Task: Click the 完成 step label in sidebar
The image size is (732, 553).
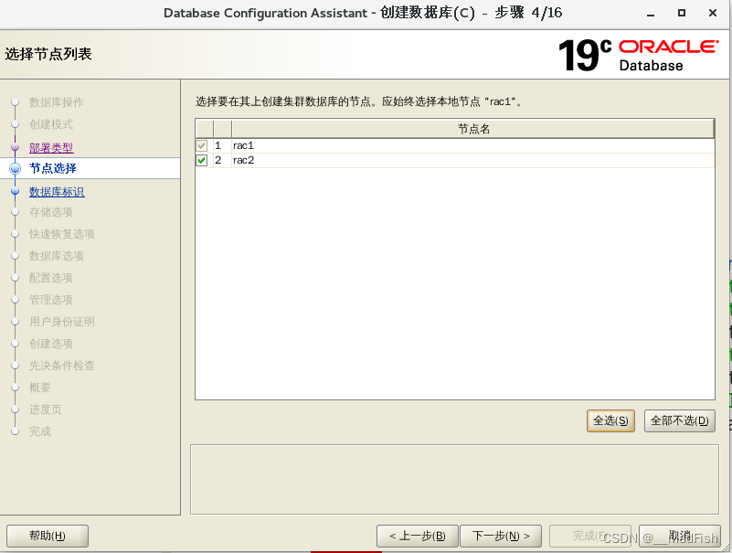Action: (39, 431)
